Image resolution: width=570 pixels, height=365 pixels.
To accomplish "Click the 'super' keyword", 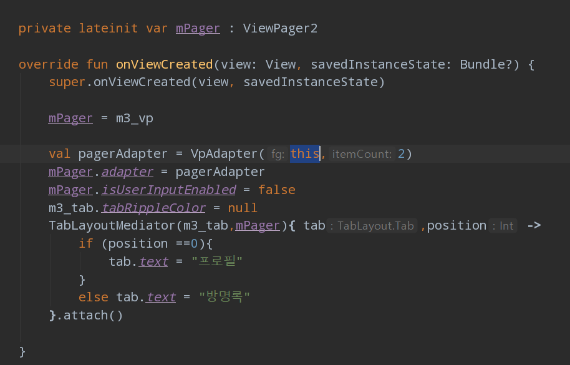I will (67, 82).
